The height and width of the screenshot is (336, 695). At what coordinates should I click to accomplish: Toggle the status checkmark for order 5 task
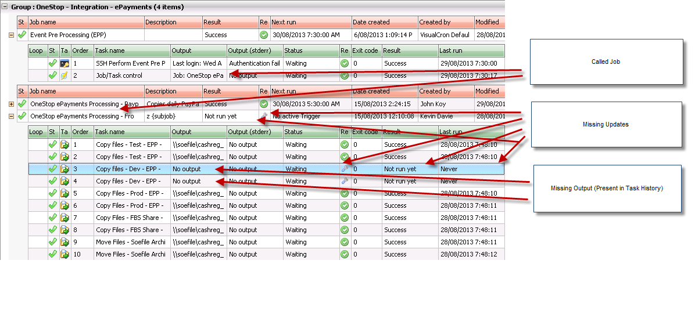(52, 193)
